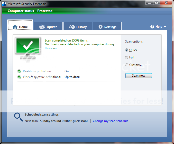Image resolution: width=174 pixels, height=144 pixels.
Task: Minimize the Security Essentials window
Action: pyautogui.click(x=150, y=3)
